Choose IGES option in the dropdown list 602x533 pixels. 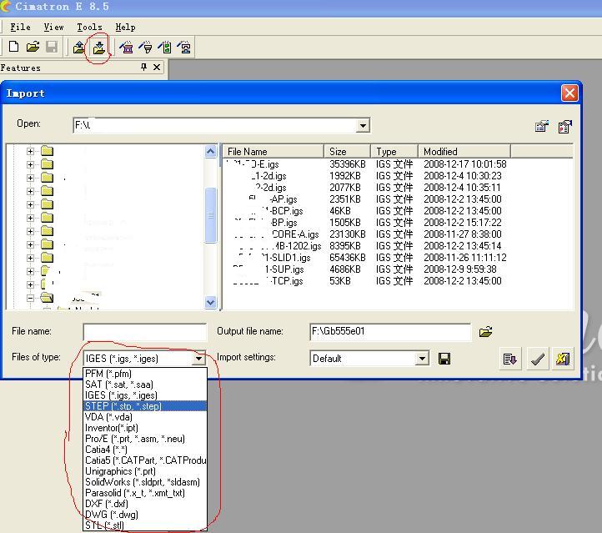point(145,395)
